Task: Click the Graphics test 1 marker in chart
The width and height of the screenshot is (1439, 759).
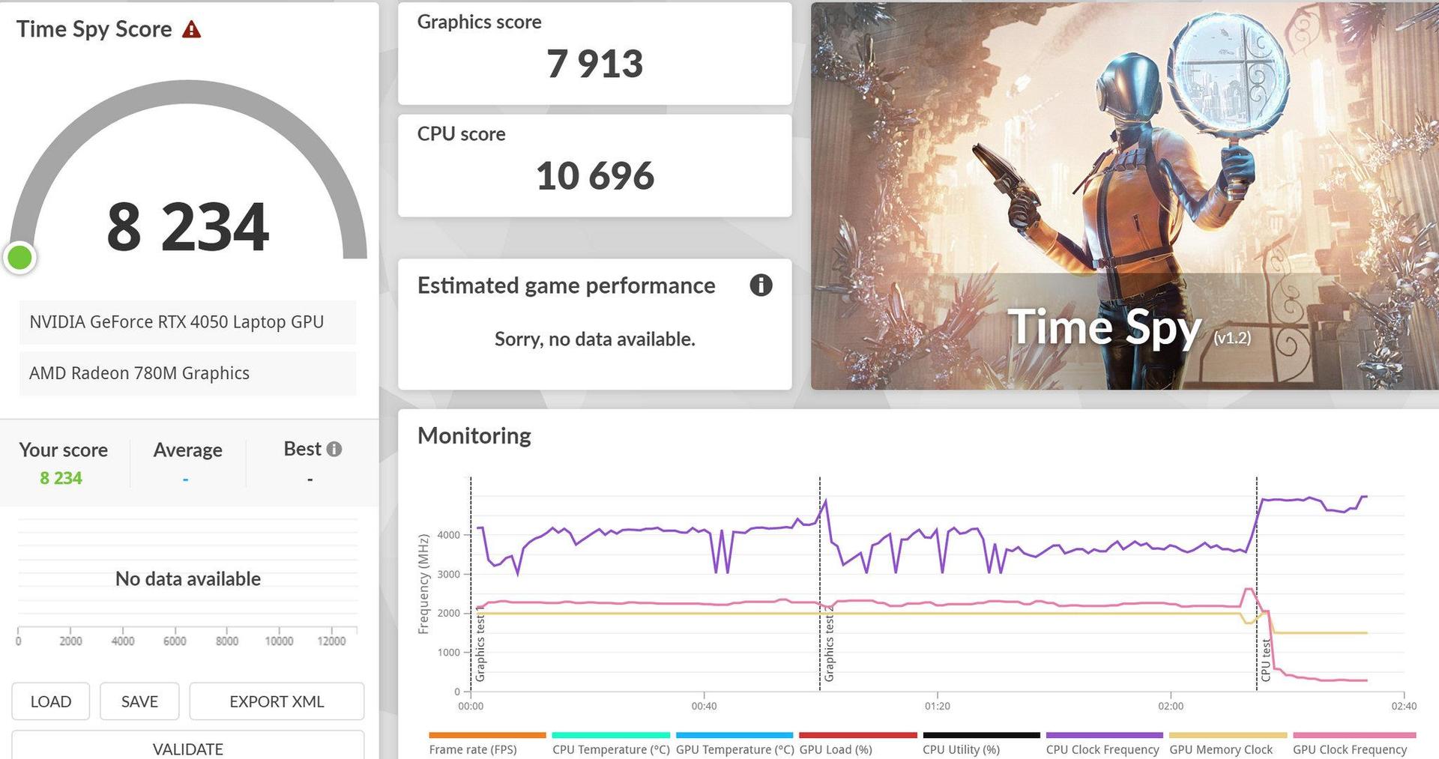Action: (x=480, y=645)
